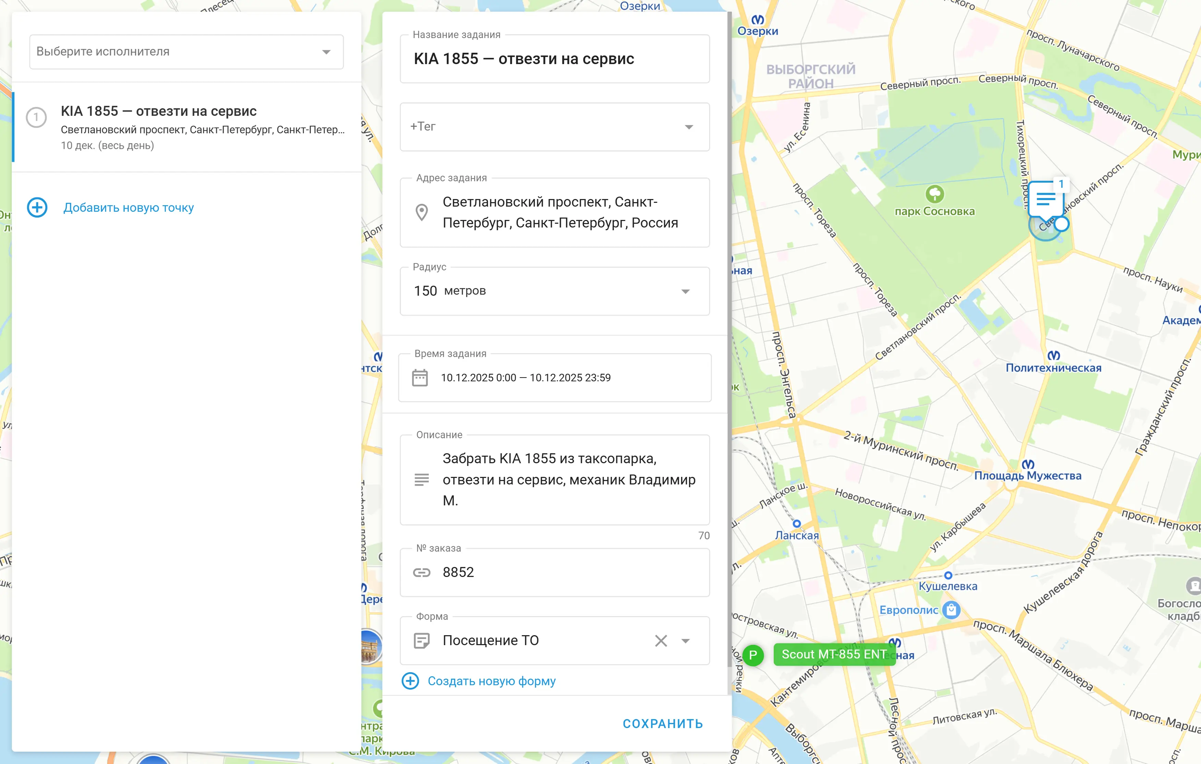
Task: Click СОХРАНИТЬ to save the task
Action: (662, 724)
